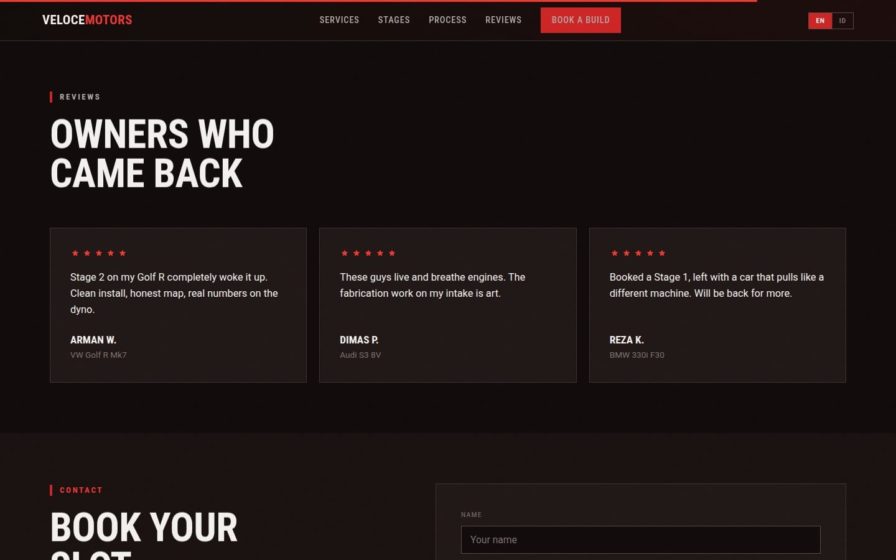Screen dimensions: 896x560
Task: Click the BMW 330i F30 car label
Action: pos(637,355)
